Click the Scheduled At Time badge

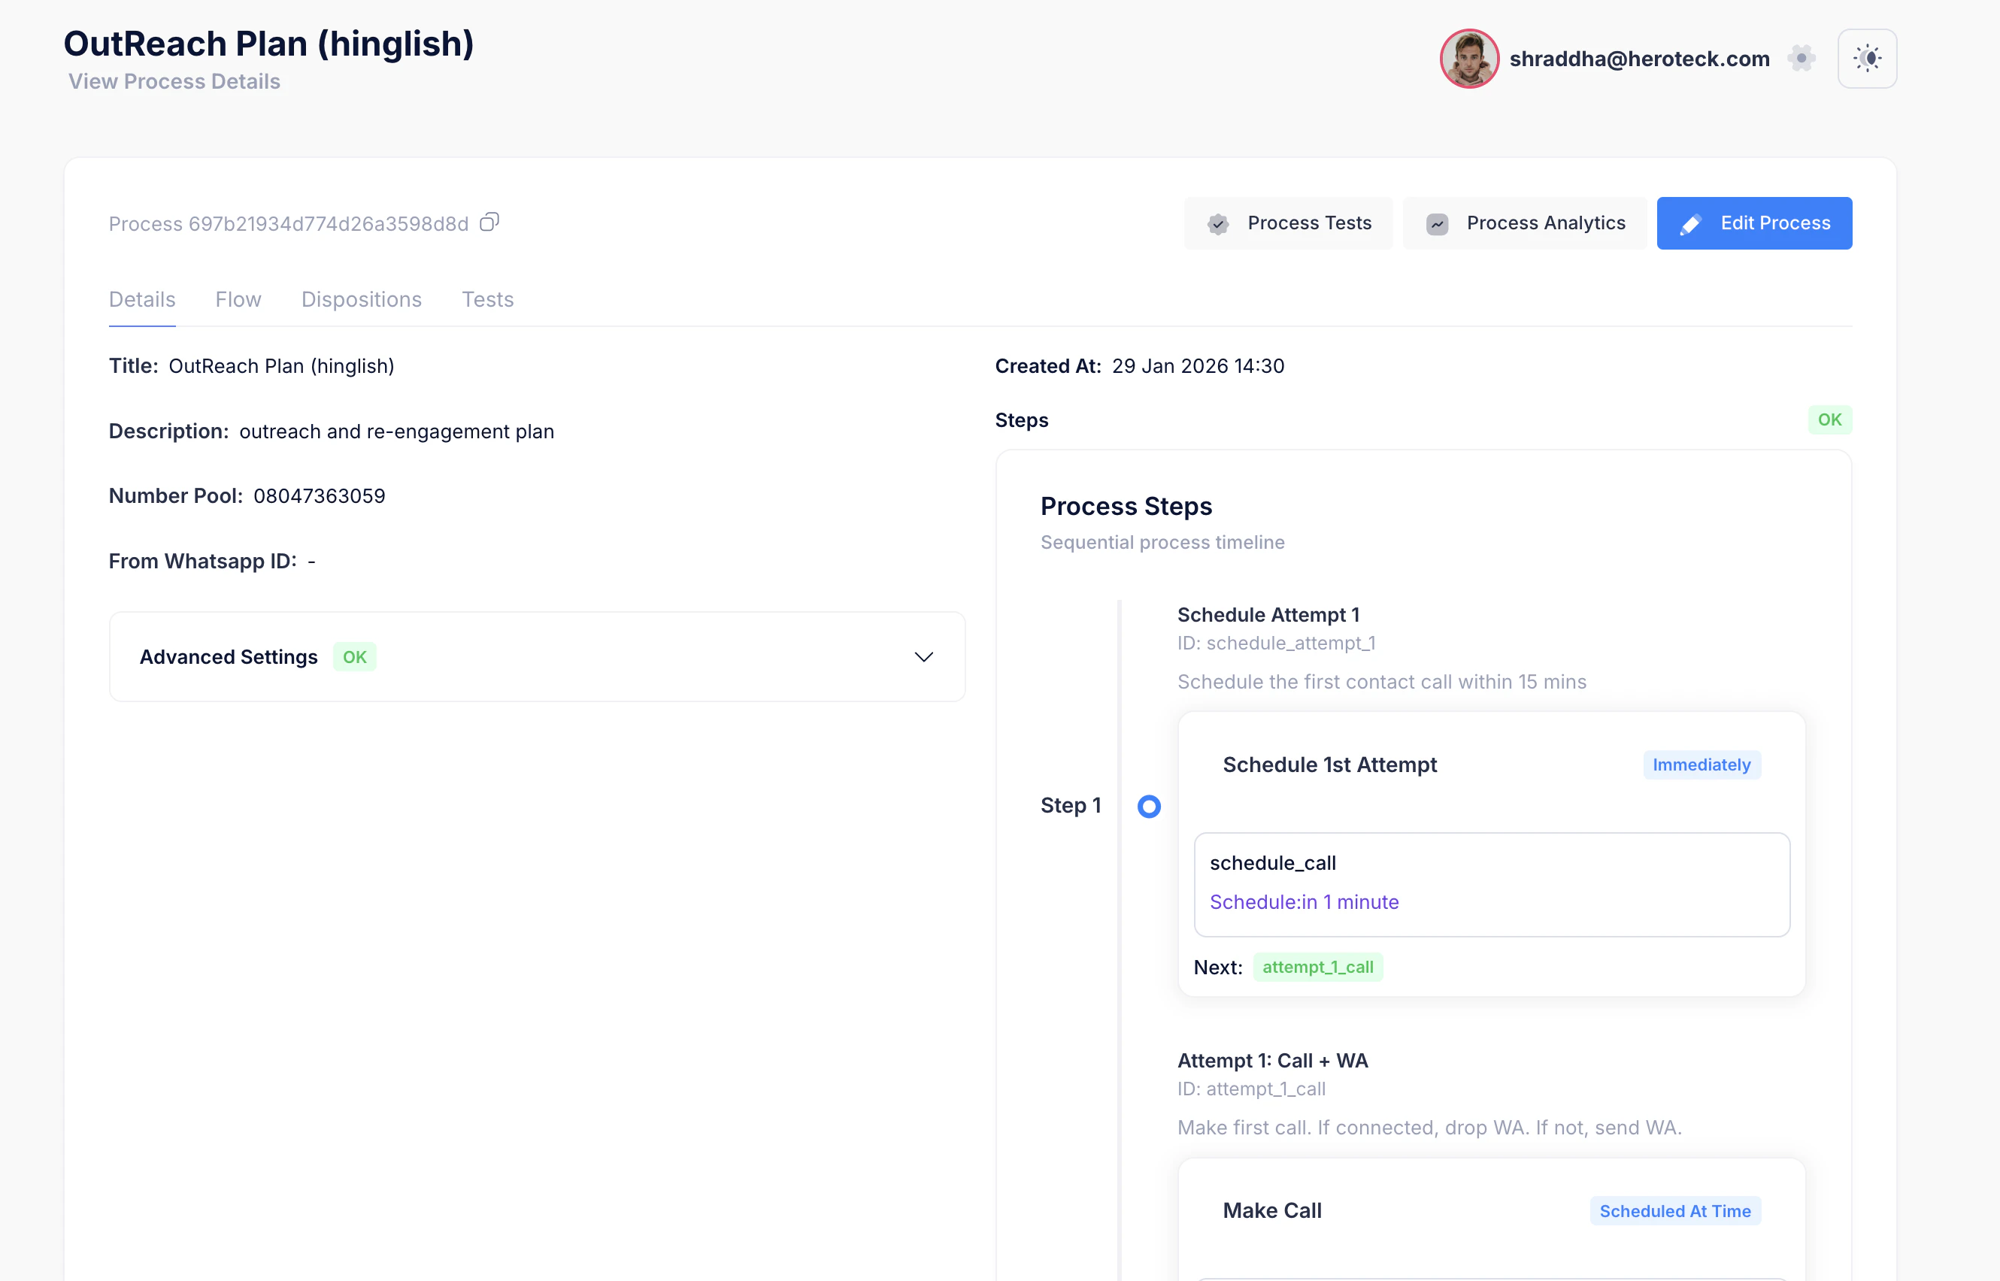pyautogui.click(x=1674, y=1211)
